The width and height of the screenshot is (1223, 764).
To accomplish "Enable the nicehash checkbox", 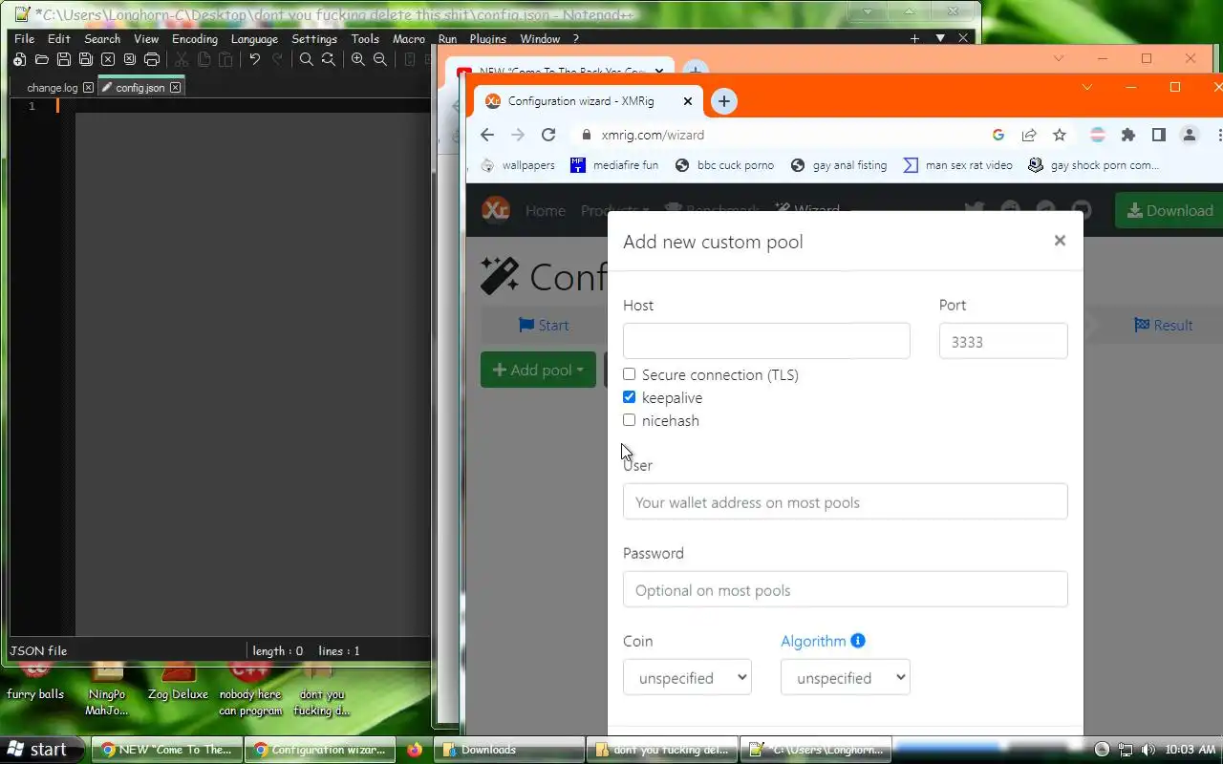I will (629, 420).
